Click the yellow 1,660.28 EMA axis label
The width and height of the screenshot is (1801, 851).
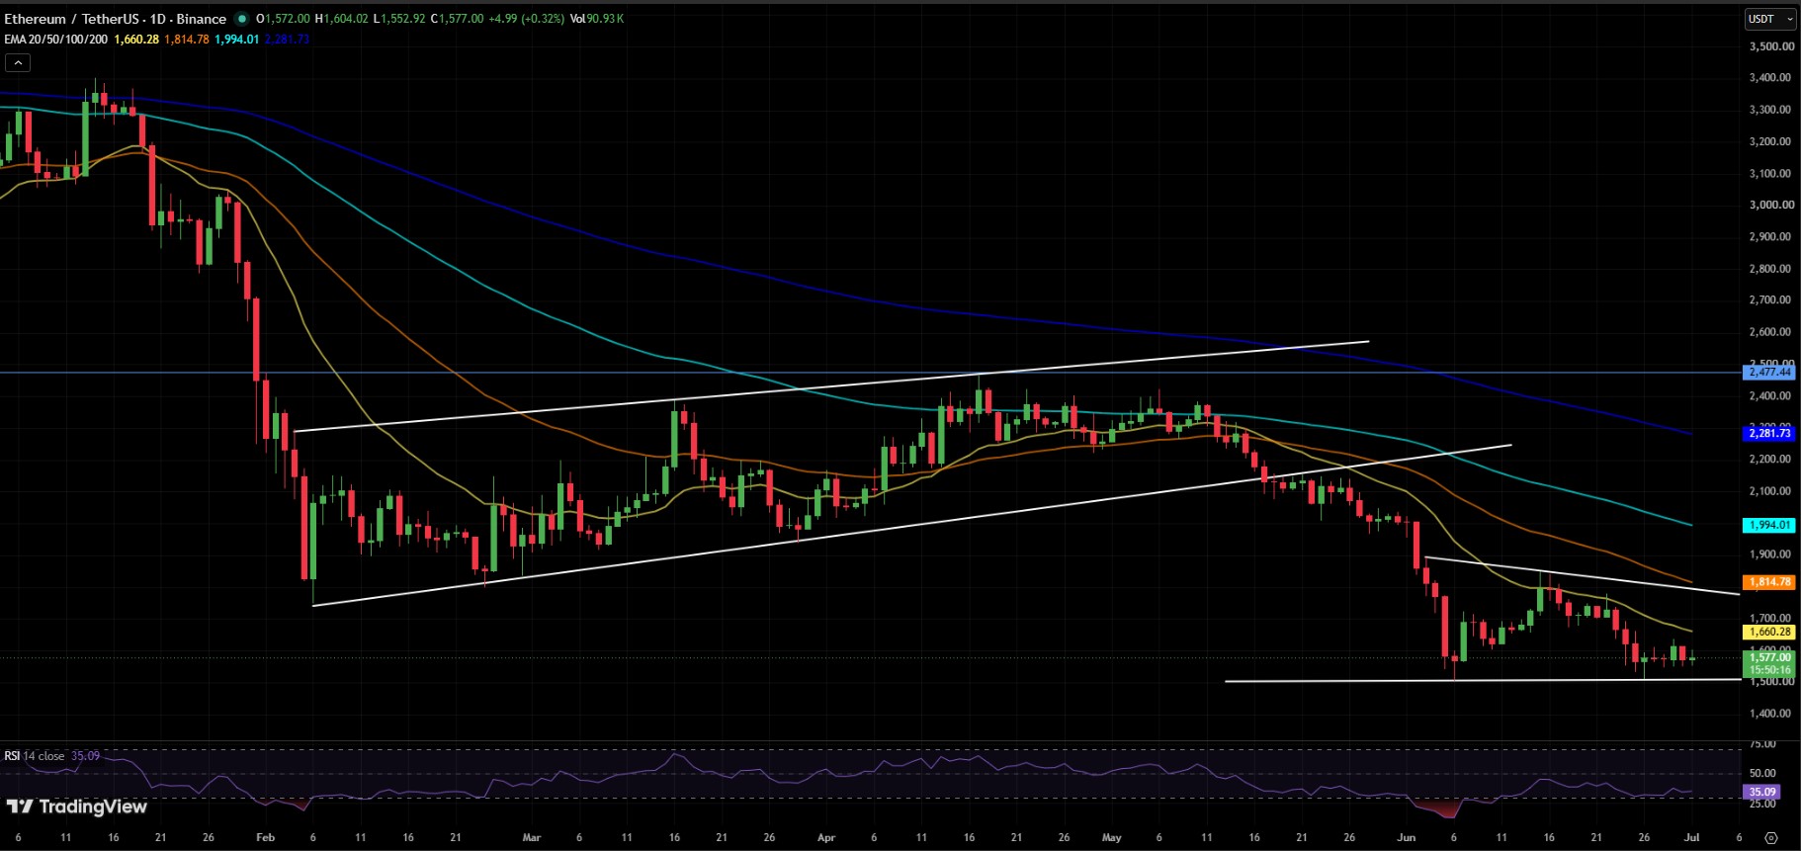pos(1769,632)
